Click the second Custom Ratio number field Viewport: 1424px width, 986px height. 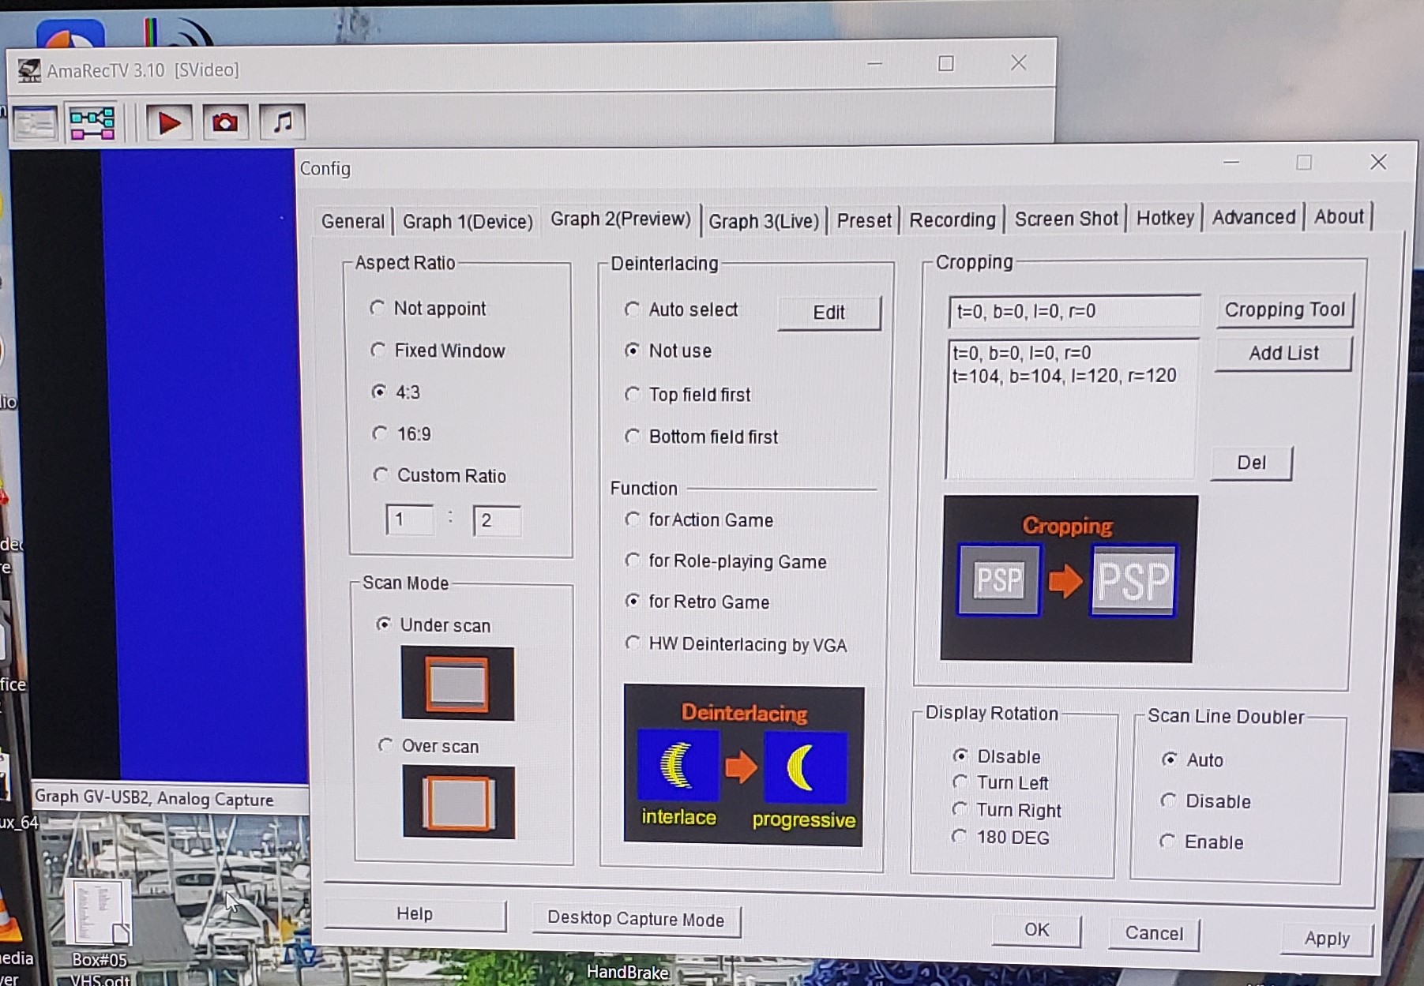[497, 520]
